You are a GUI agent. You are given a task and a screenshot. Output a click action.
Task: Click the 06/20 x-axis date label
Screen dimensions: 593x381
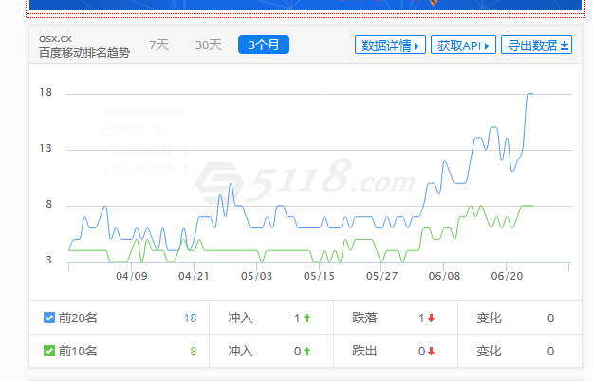pyautogui.click(x=507, y=276)
